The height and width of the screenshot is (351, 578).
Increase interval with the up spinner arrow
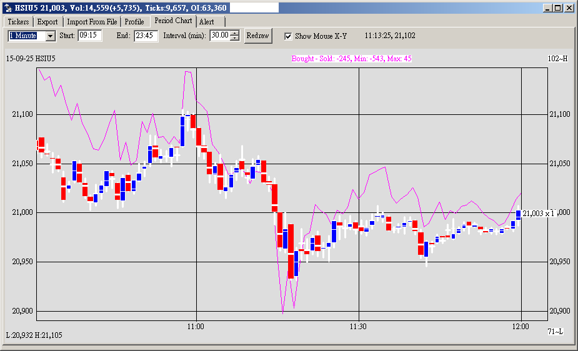pos(235,32)
